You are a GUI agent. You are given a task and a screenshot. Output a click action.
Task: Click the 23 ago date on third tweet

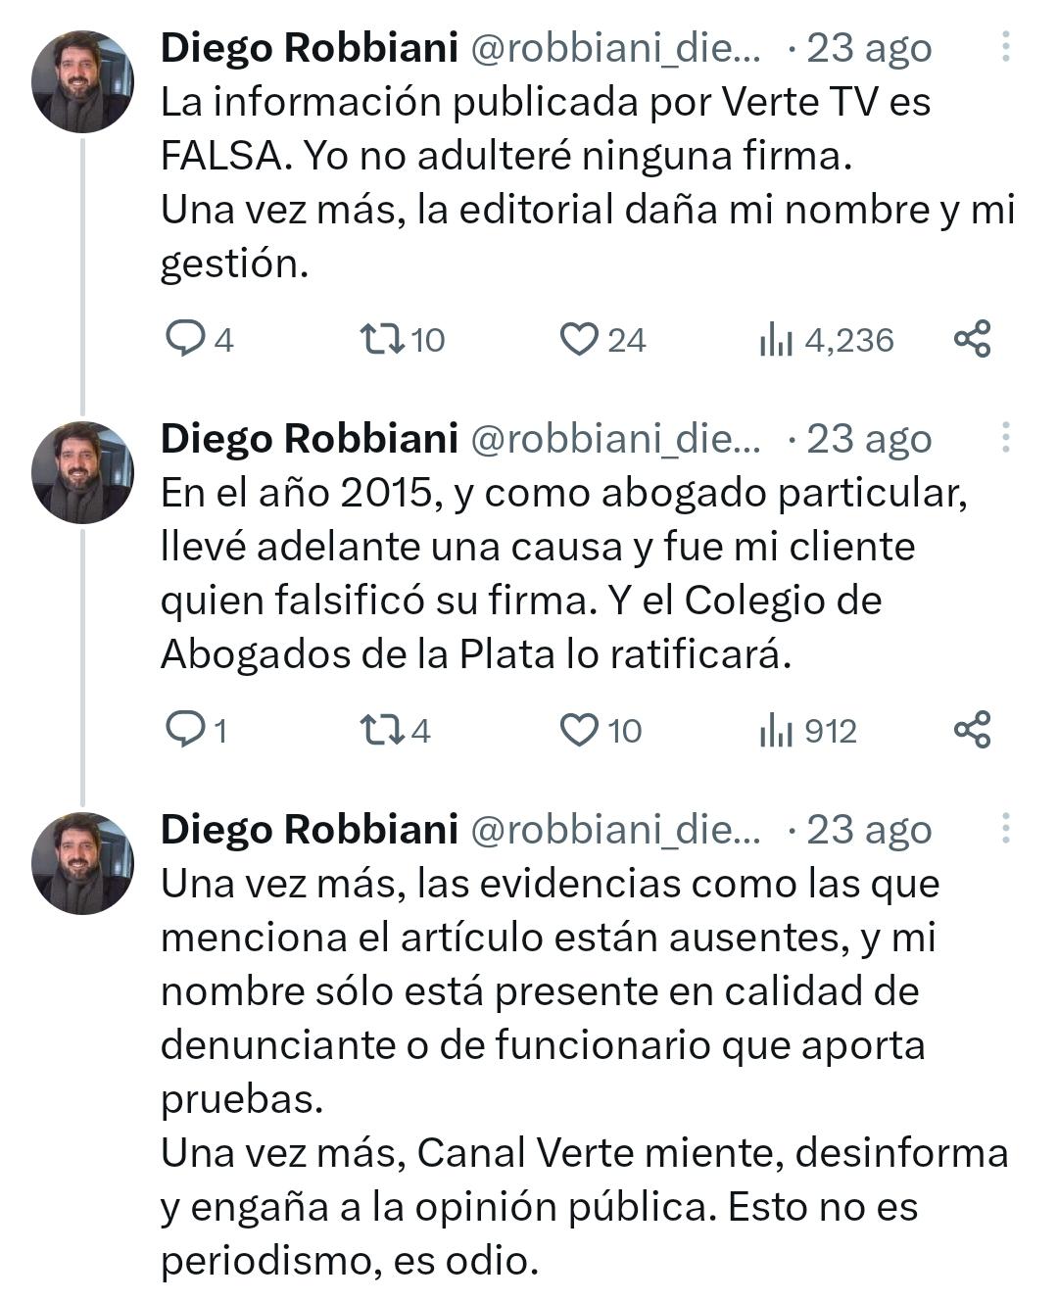[x=868, y=830]
